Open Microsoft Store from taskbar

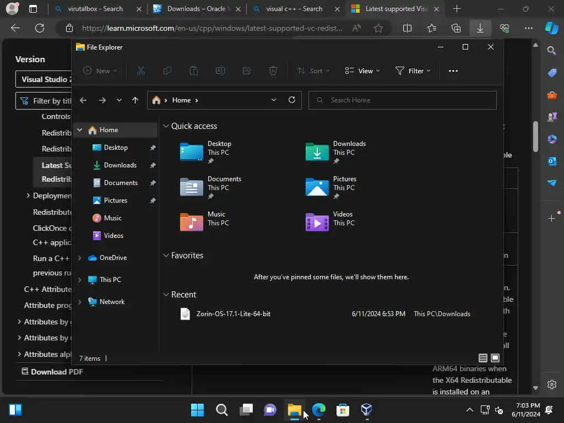pyautogui.click(x=343, y=410)
